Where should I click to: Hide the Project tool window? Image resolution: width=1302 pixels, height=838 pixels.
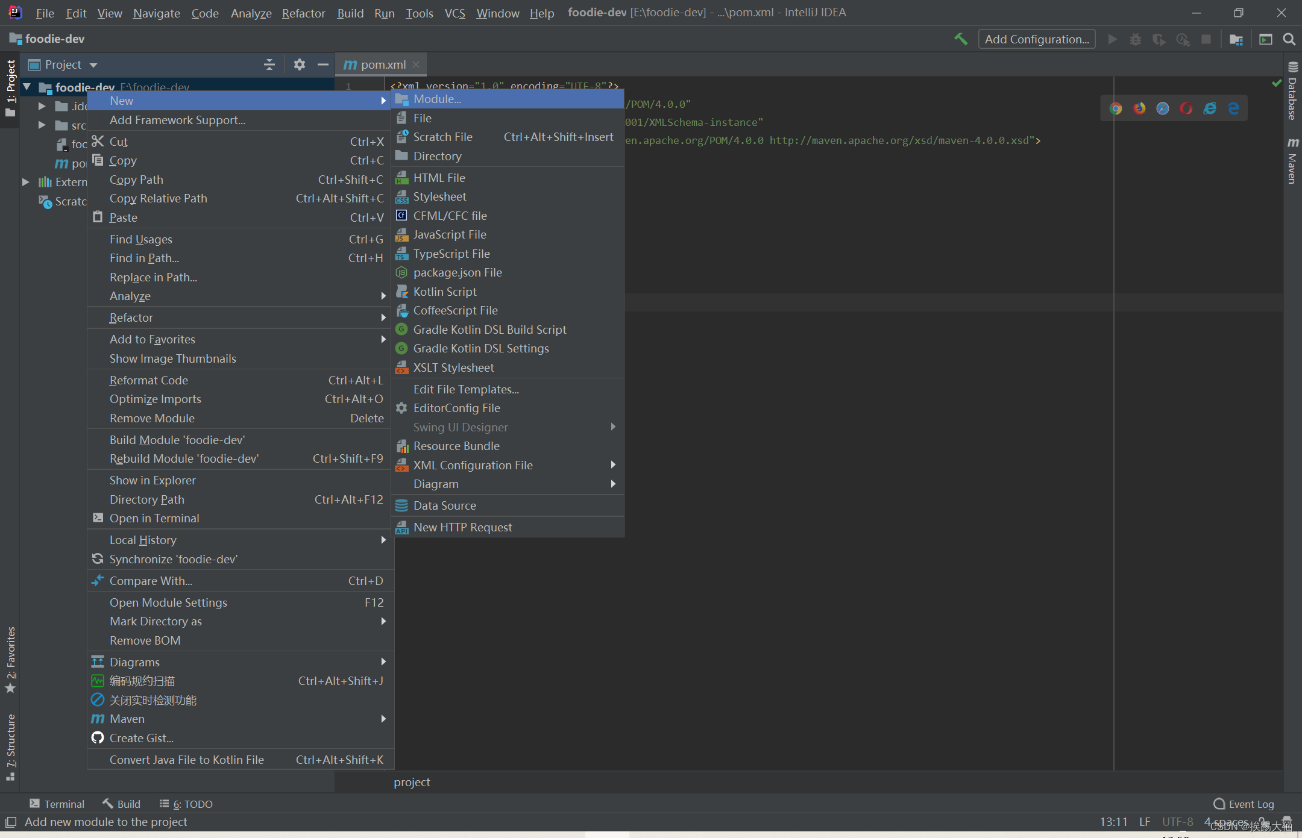pyautogui.click(x=323, y=64)
